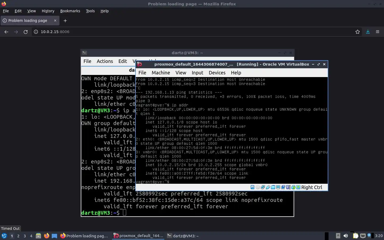Open the VirtualBox Machine menu
Screen dimensions: 384x240
coord(161,73)
